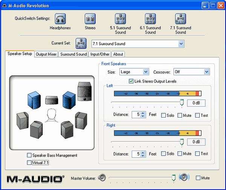
Task: Decrease the Left Distance value
Action: (x=143, y=116)
